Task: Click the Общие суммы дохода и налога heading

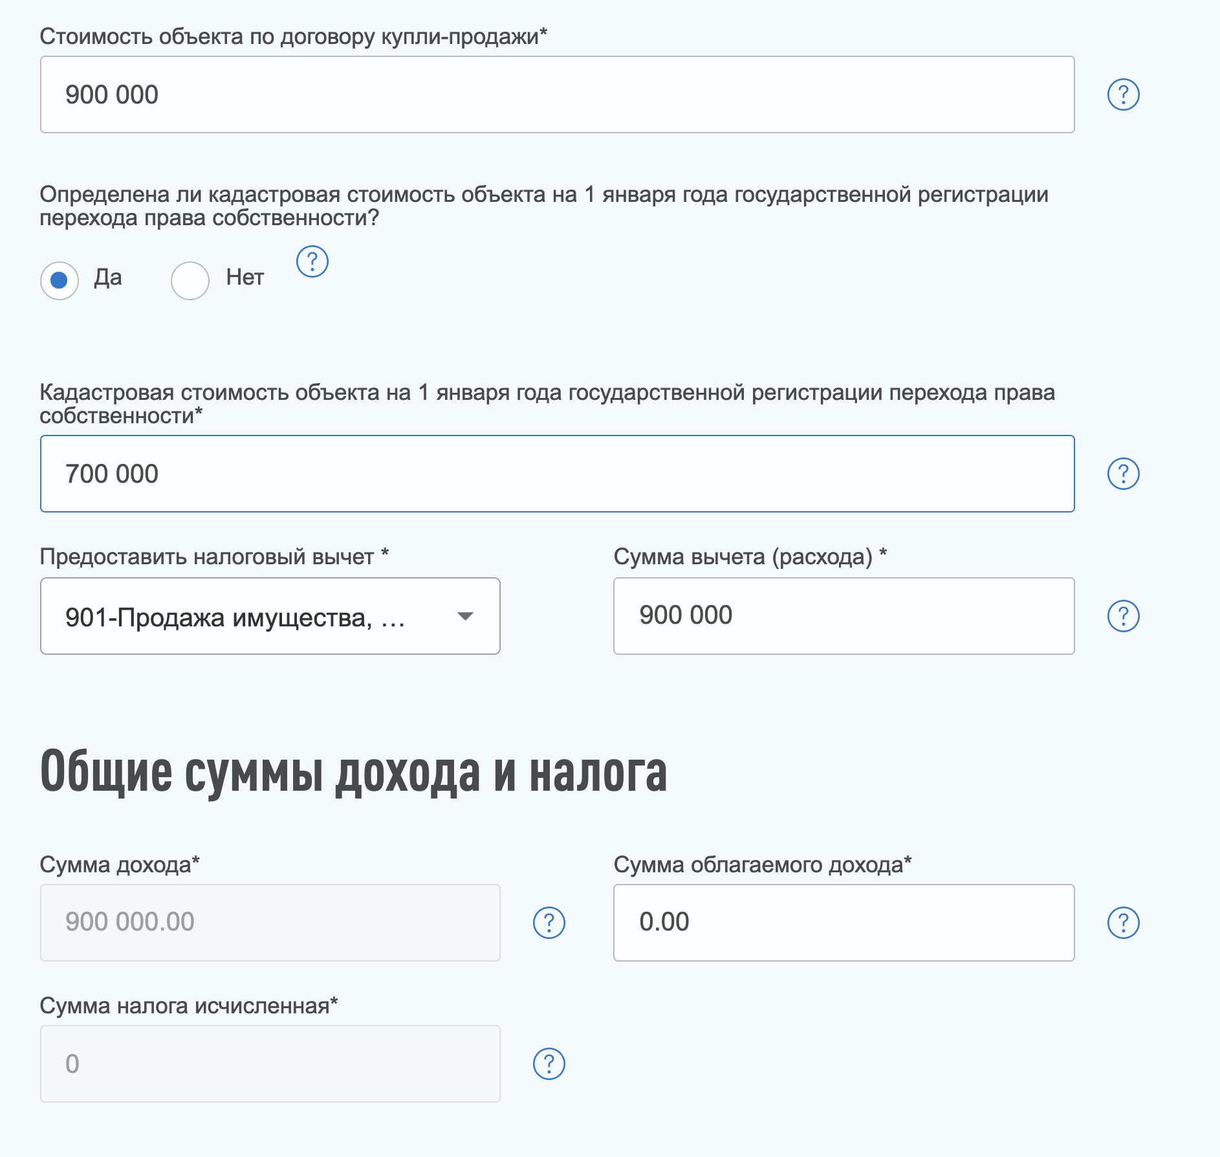Action: point(353,773)
